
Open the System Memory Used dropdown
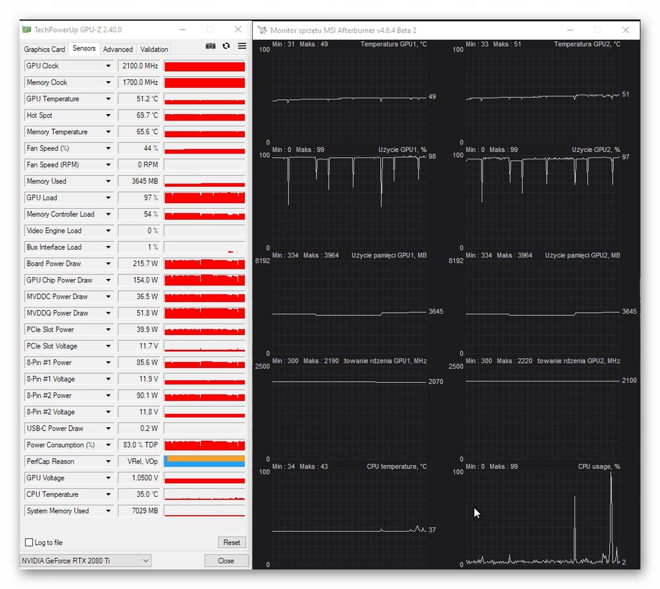(x=108, y=511)
